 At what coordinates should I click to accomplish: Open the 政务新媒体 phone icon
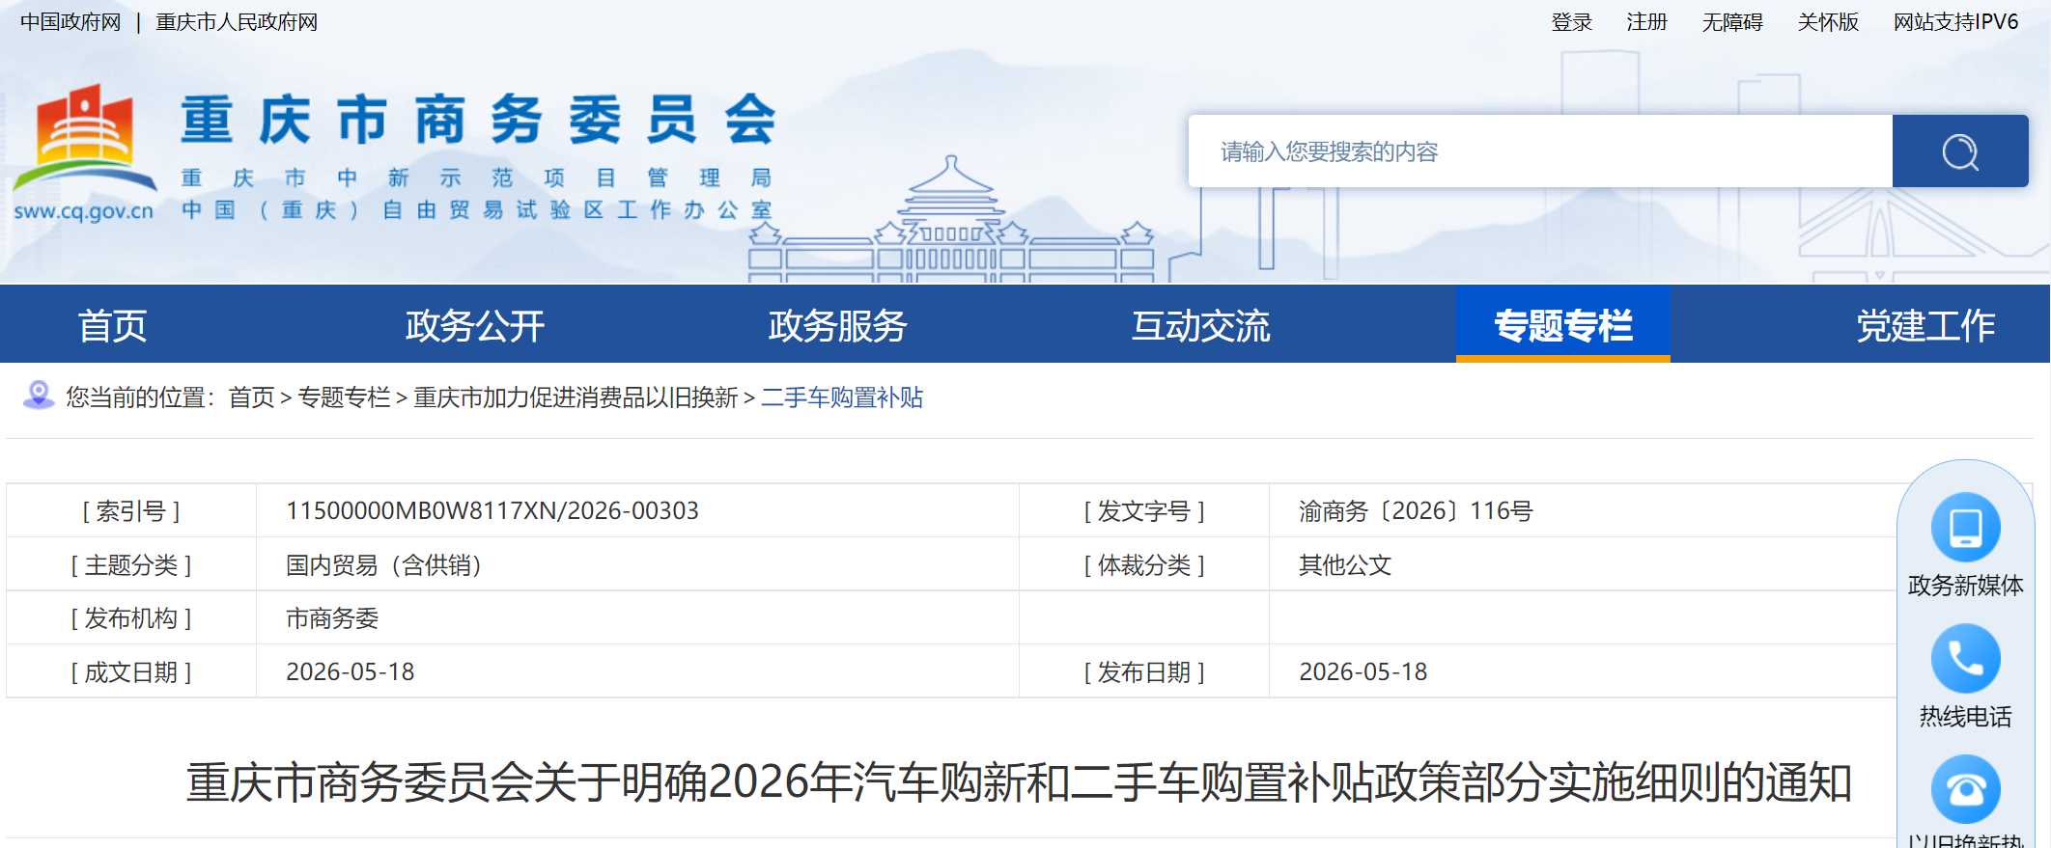click(x=1965, y=528)
